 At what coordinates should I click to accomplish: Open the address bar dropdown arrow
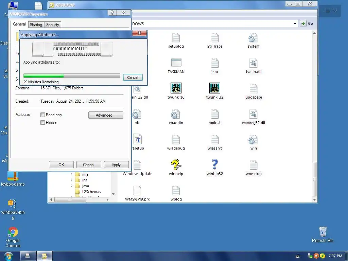point(295,23)
